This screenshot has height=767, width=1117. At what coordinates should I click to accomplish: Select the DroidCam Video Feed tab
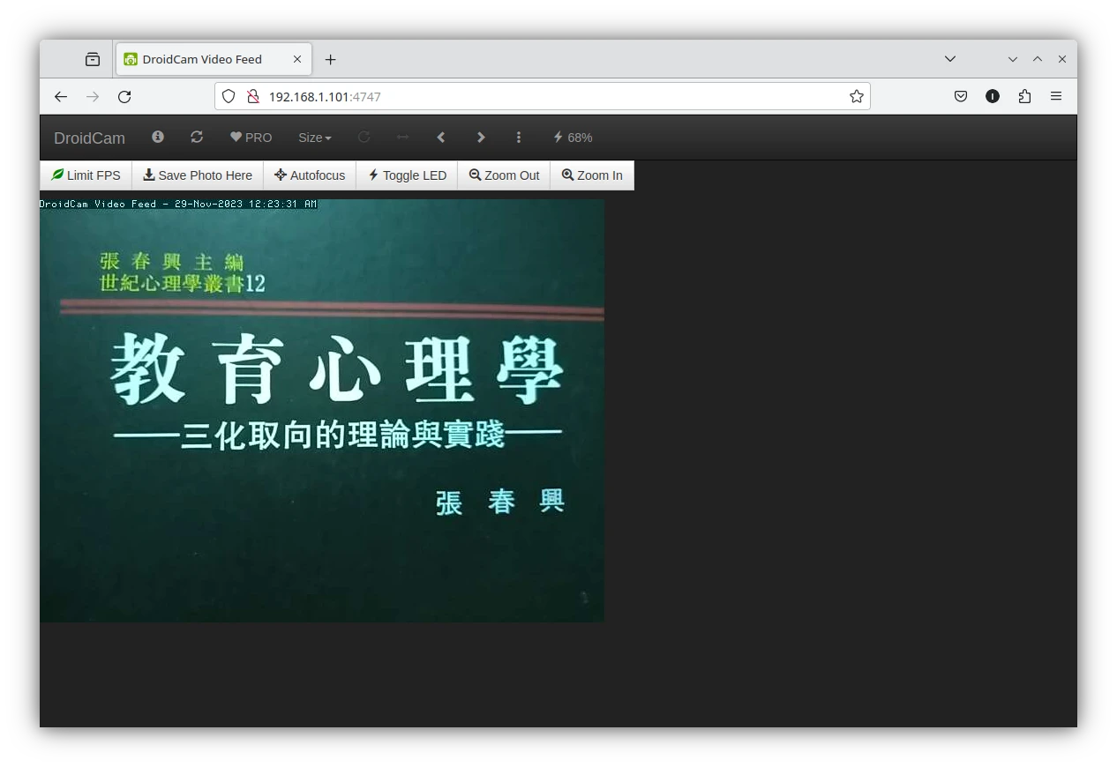(x=202, y=59)
